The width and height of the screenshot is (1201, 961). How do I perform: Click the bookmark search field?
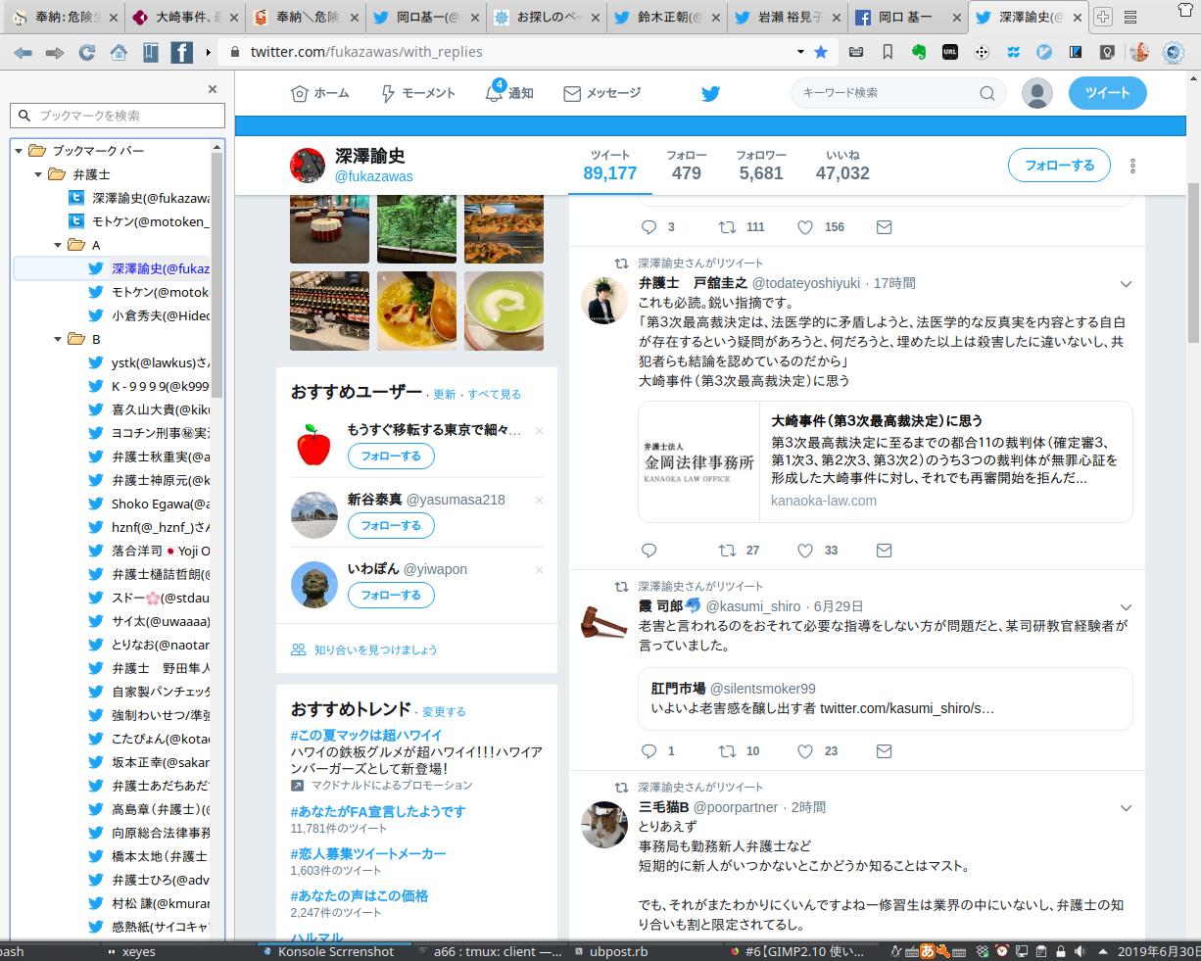pyautogui.click(x=117, y=116)
